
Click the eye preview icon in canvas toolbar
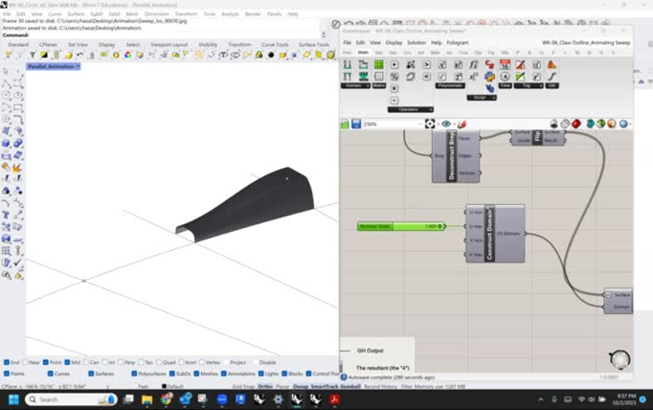coord(445,124)
